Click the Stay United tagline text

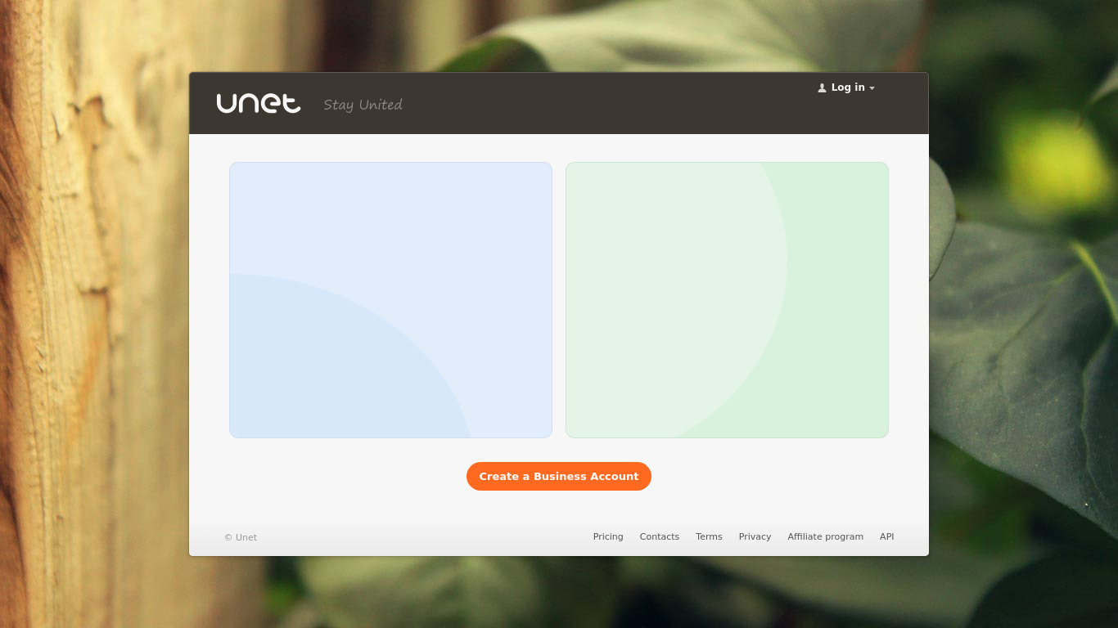[363, 105]
